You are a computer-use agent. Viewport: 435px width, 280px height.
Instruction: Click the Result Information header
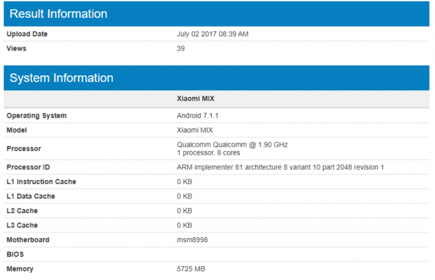coord(216,14)
